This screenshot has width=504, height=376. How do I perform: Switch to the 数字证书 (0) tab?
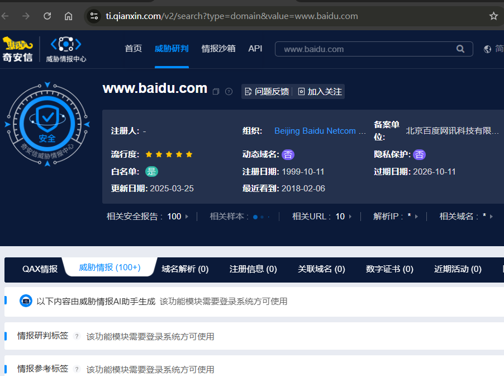click(x=389, y=269)
